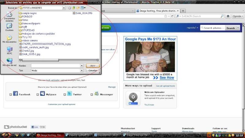Viewport: 245px width, 138px height.
Task: Click the file list horizontal scrollbar
Action: pyautogui.click(x=59, y=60)
